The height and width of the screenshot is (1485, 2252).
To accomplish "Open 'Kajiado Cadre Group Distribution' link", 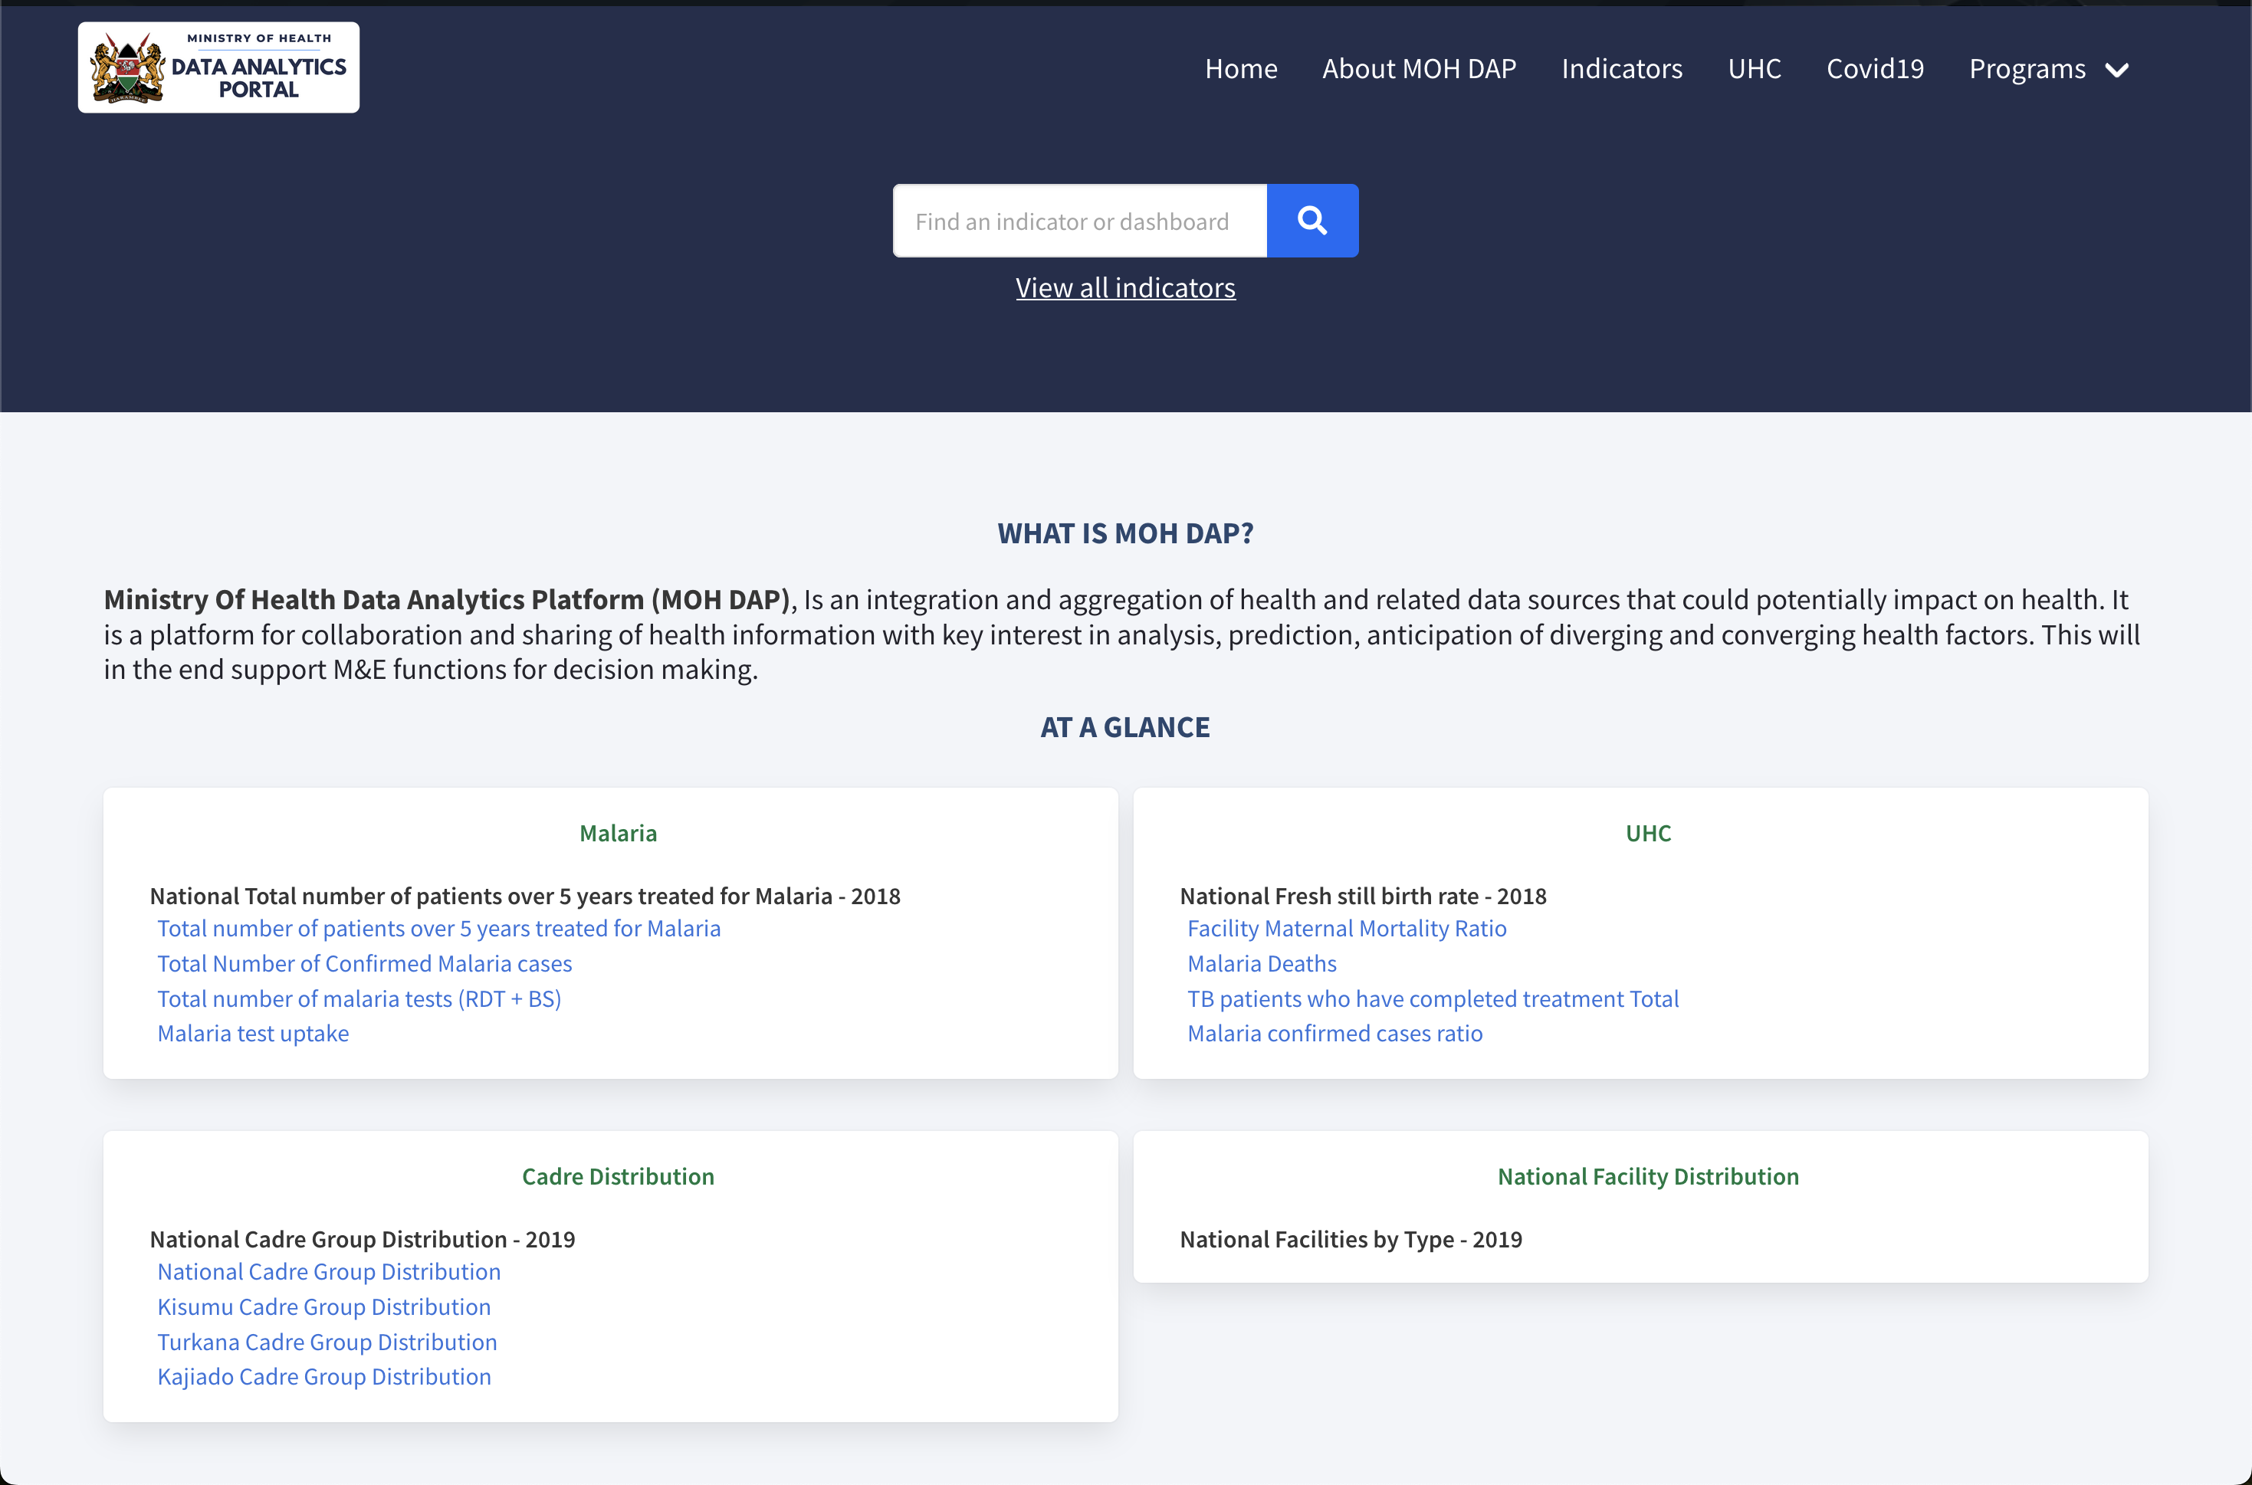I will [x=324, y=1376].
